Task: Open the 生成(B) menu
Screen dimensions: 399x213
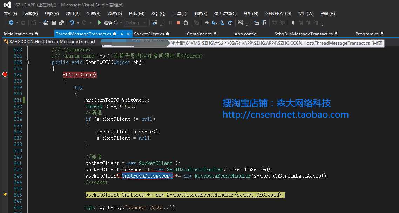Action: (x=93, y=13)
